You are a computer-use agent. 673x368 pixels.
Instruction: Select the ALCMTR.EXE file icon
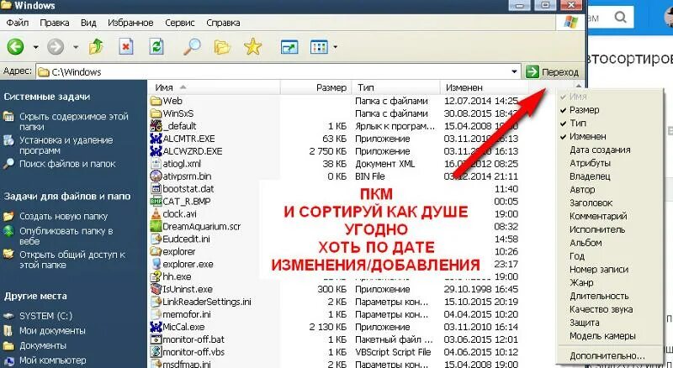(156, 139)
